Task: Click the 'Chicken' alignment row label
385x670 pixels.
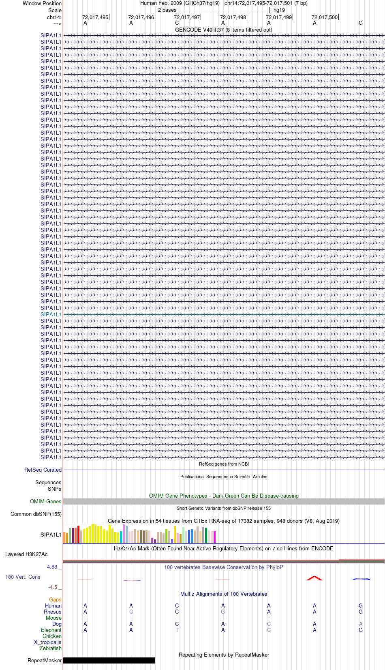Action: click(52, 636)
